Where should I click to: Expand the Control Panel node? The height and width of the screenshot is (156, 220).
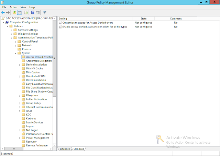(15, 42)
